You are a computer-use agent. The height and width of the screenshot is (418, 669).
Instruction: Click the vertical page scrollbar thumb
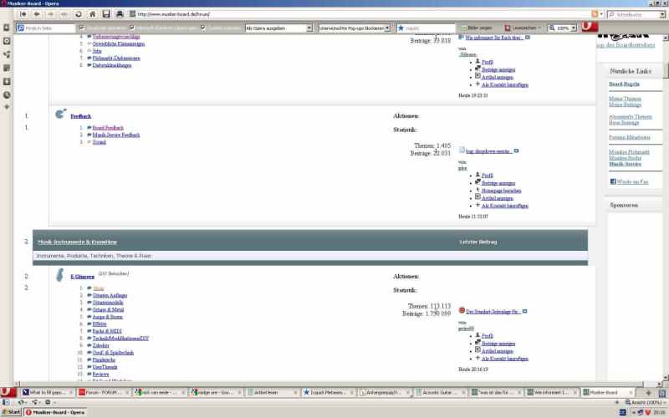coord(665,70)
